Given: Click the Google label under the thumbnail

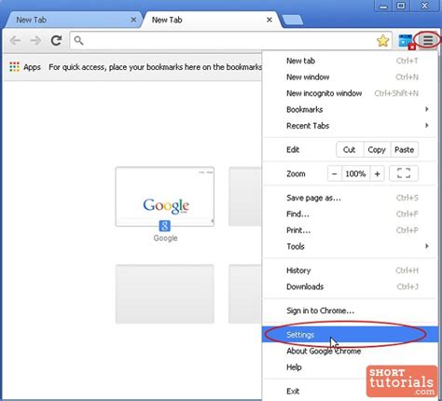Looking at the screenshot, I should click(165, 238).
